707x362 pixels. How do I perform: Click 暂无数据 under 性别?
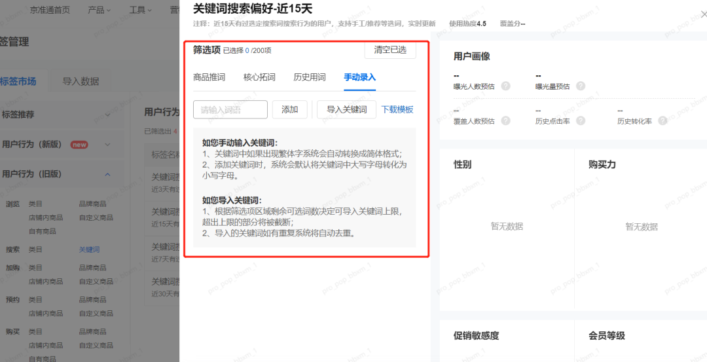[507, 226]
